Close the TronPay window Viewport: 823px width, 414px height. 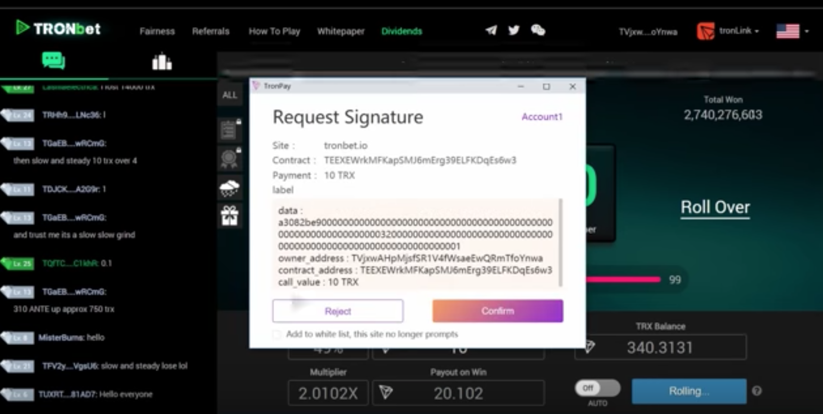click(x=572, y=87)
